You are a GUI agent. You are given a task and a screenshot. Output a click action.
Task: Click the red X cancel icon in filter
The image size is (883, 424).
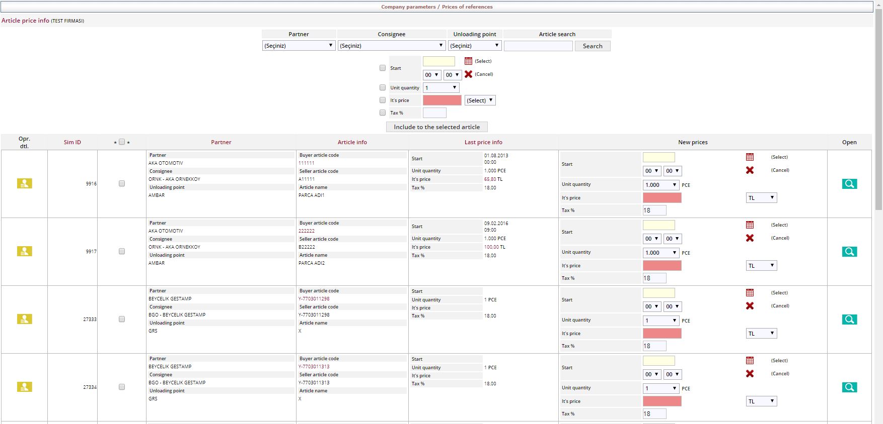click(x=468, y=74)
